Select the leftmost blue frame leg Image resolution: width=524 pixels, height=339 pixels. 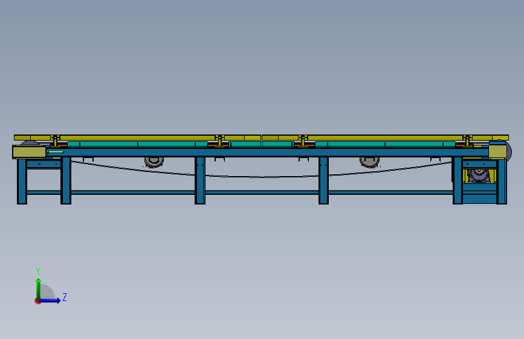[22, 181]
